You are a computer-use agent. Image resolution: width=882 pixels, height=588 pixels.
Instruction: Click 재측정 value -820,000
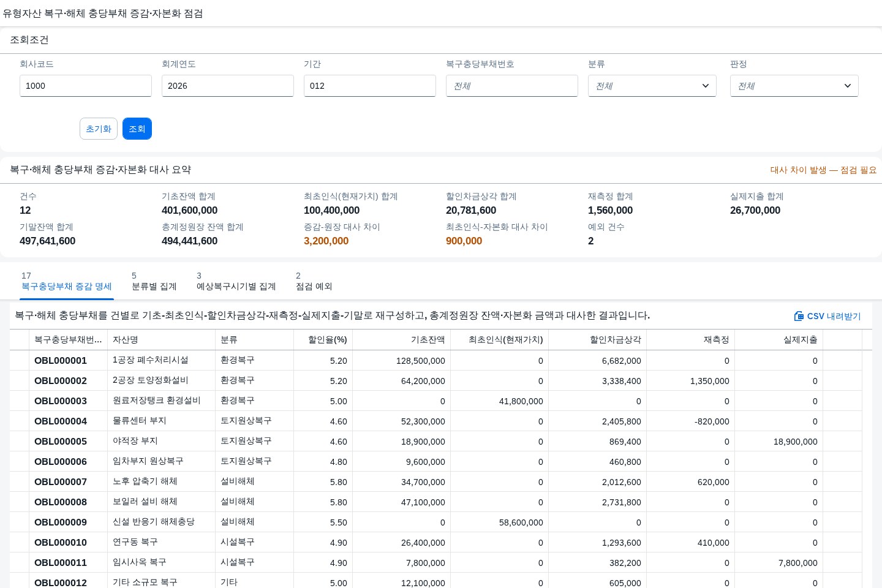[712, 421]
